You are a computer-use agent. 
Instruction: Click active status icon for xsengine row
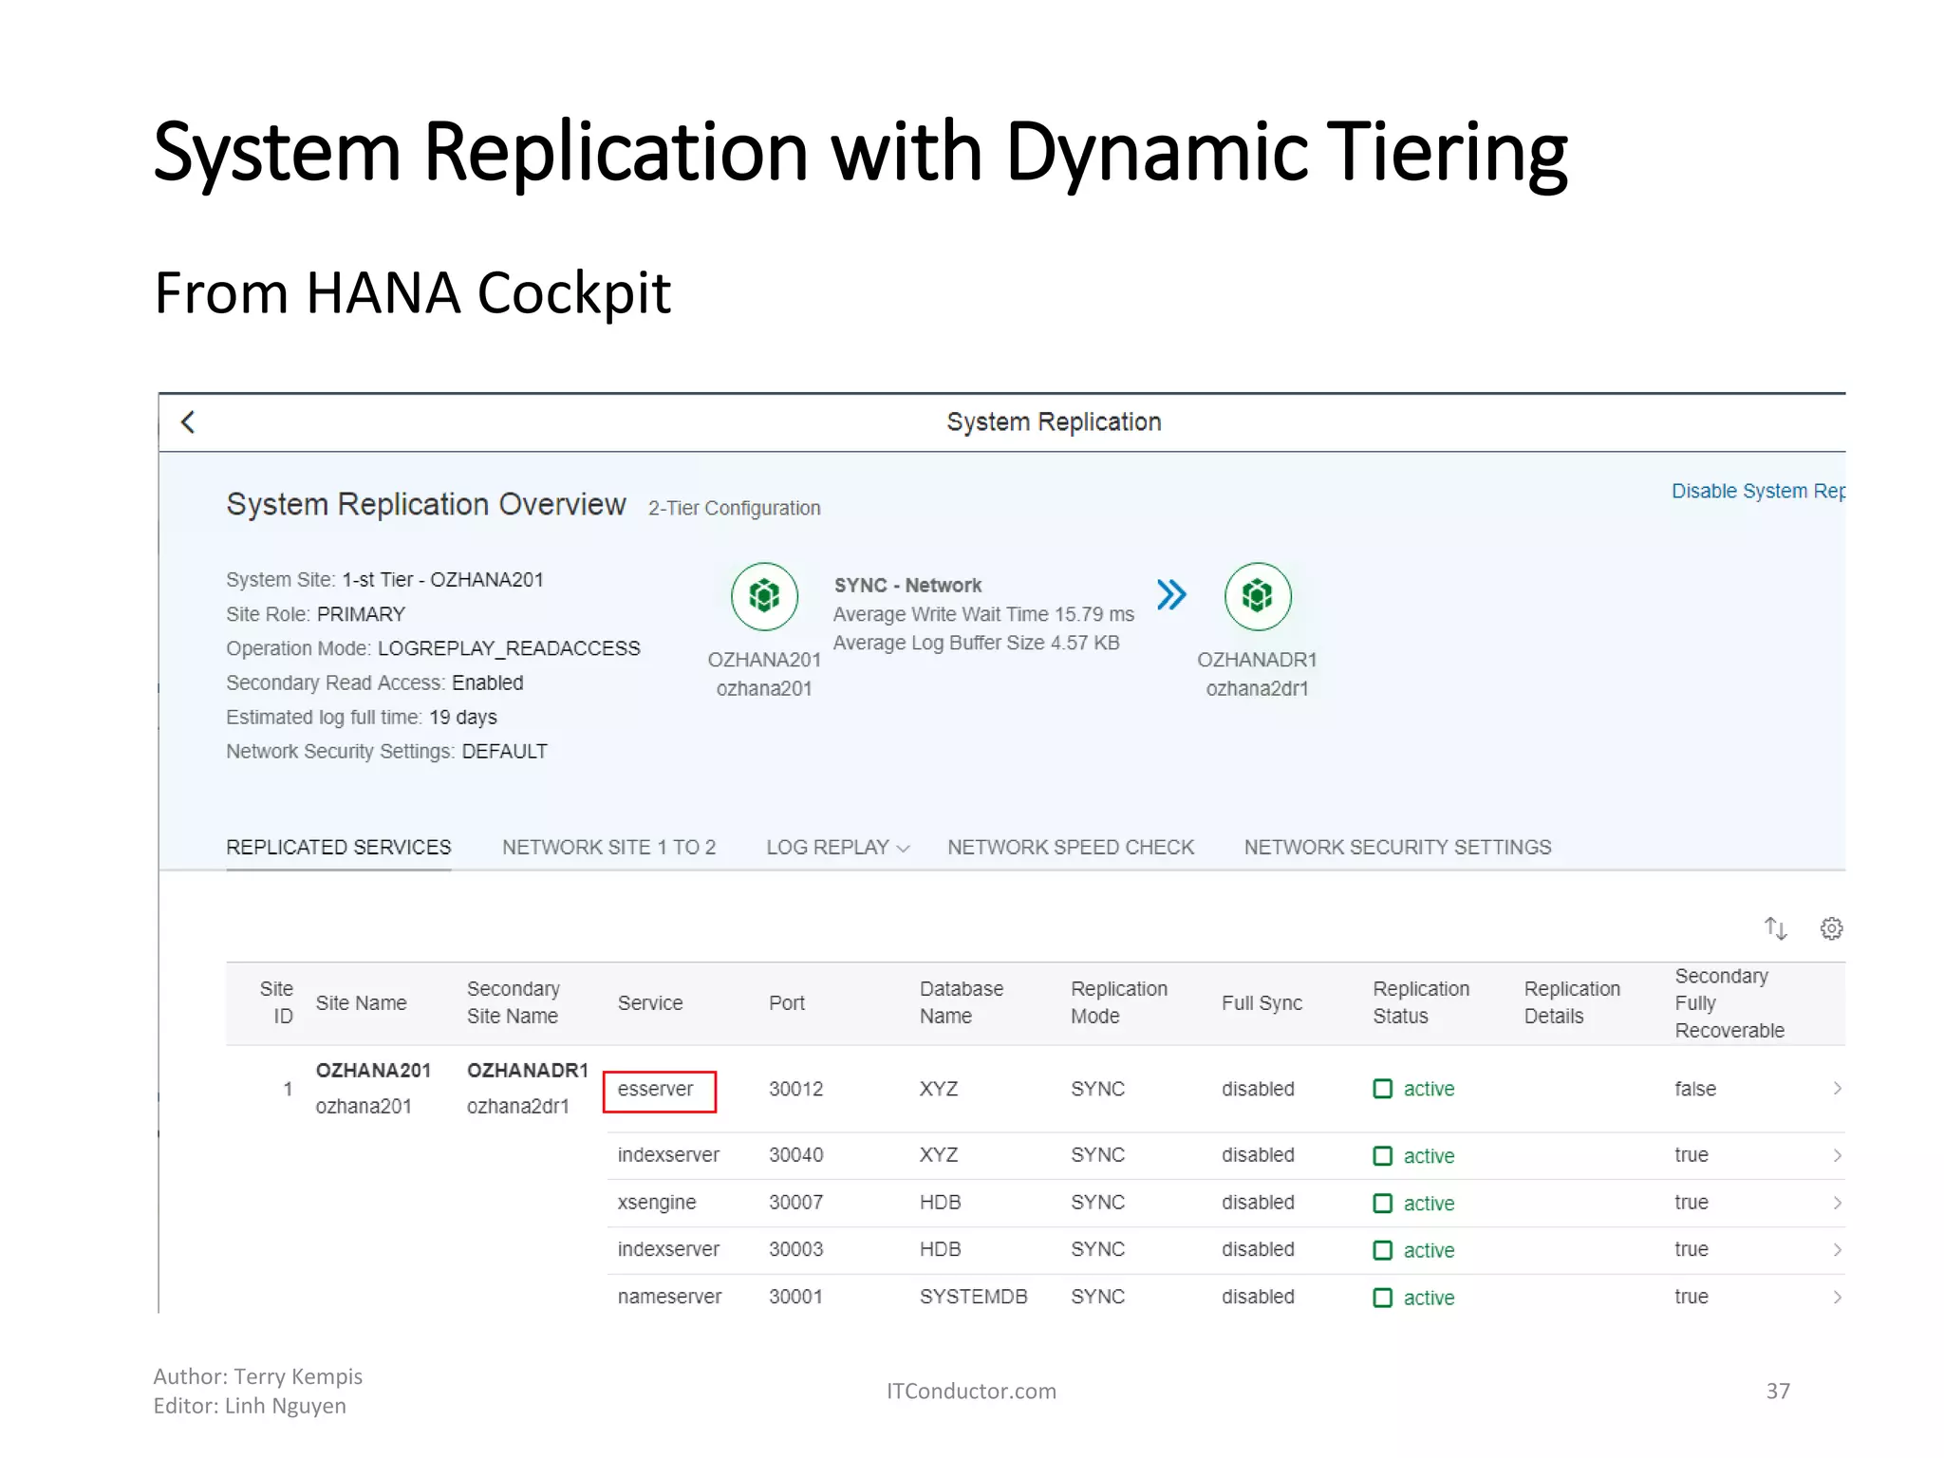(1383, 1203)
